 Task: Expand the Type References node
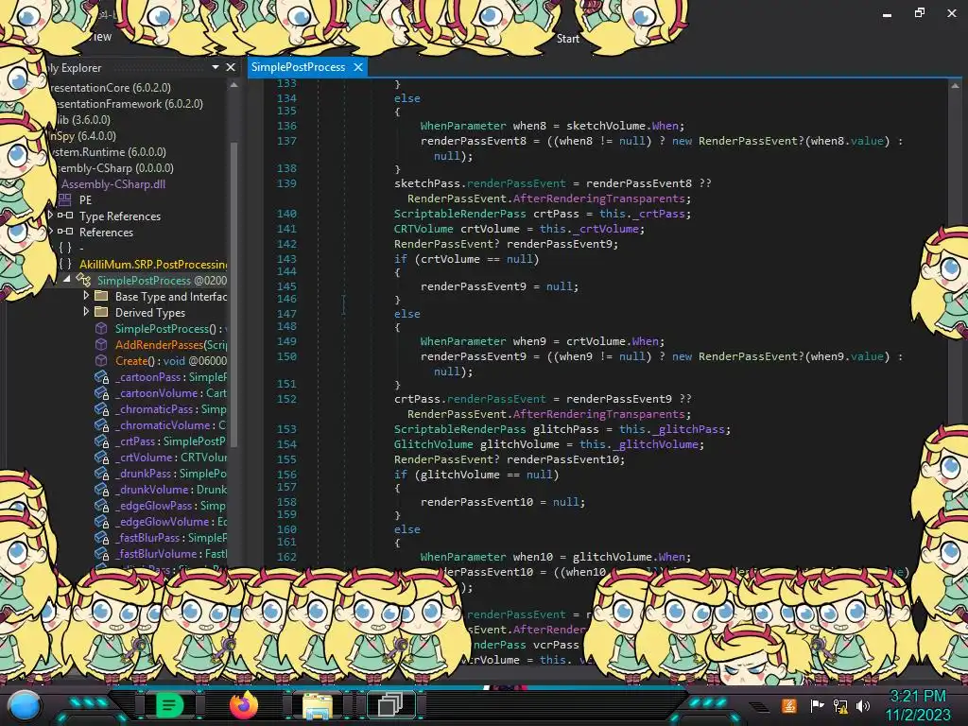[51, 216]
